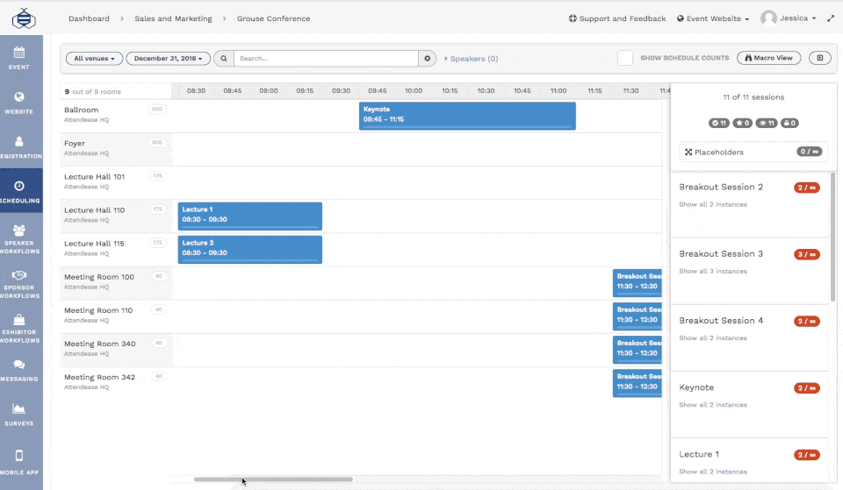This screenshot has height=490, width=843.
Task: Go to Grouse Conference breadcrumb
Action: click(274, 18)
